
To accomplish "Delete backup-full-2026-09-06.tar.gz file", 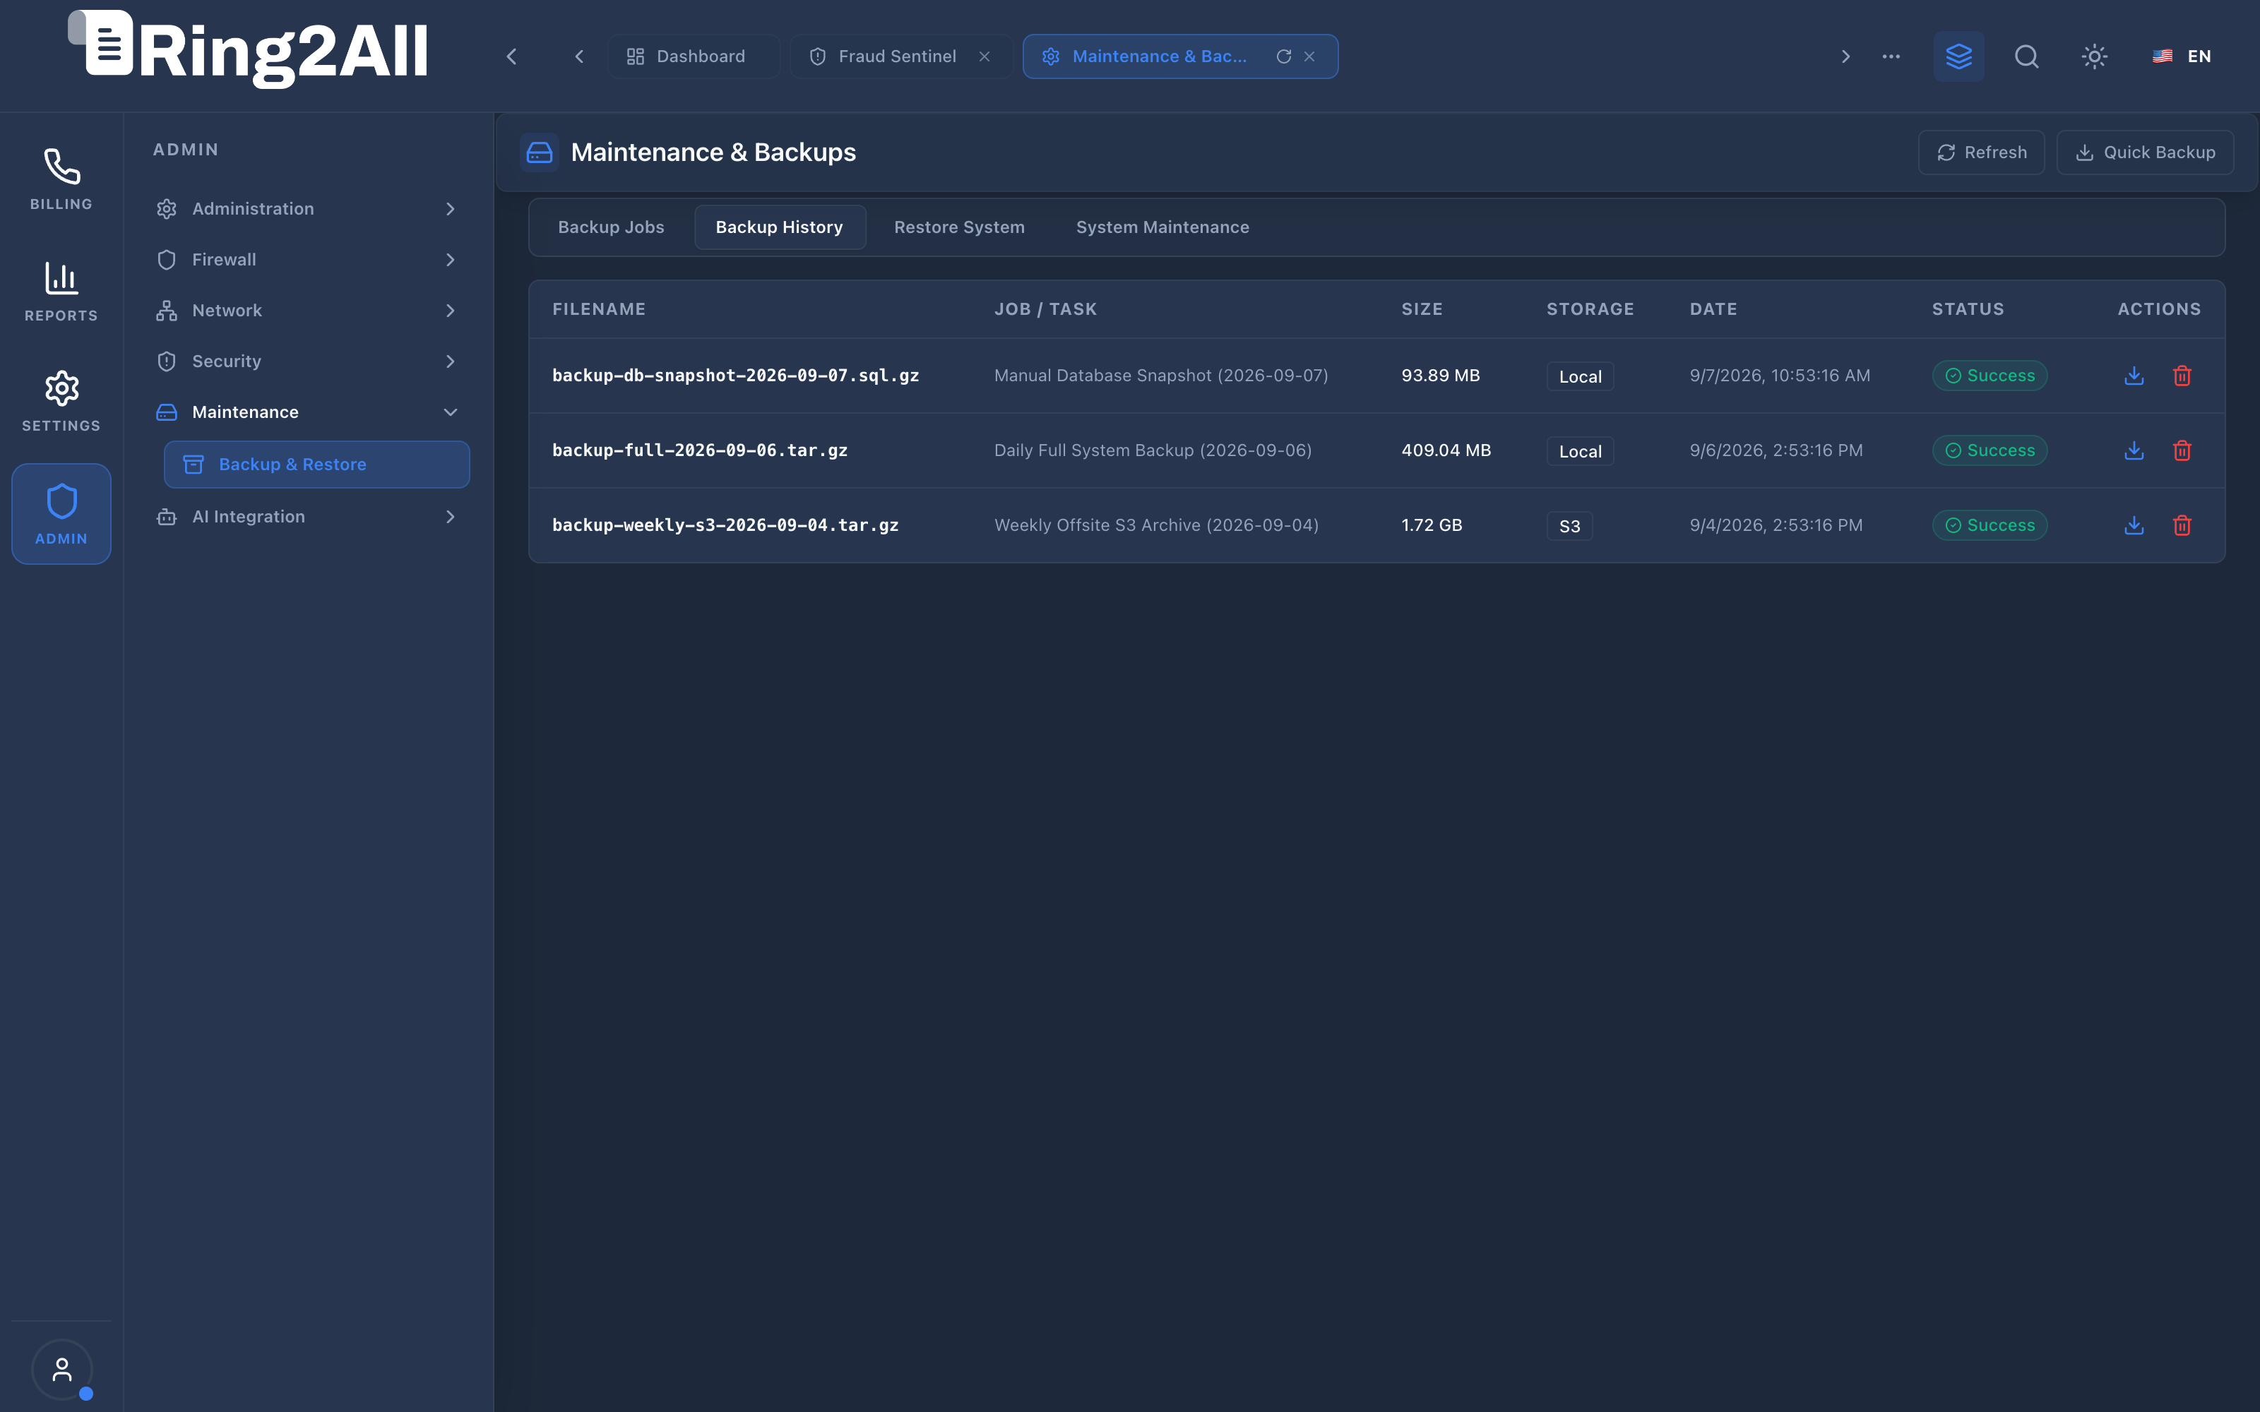I will point(2182,450).
